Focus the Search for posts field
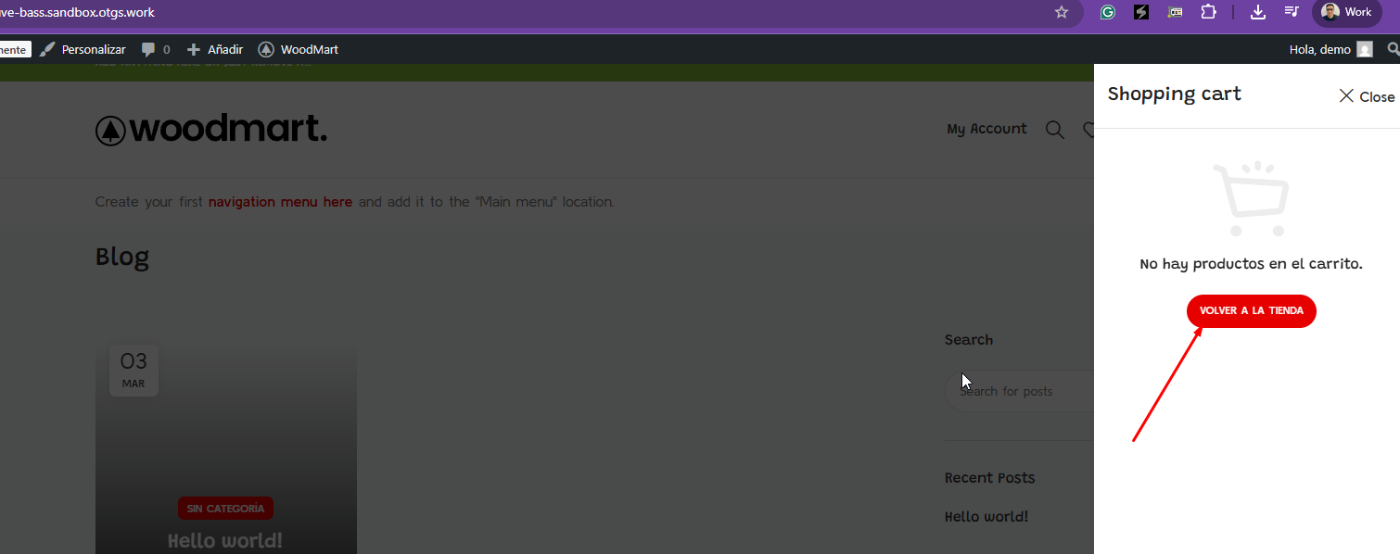 click(x=1020, y=391)
